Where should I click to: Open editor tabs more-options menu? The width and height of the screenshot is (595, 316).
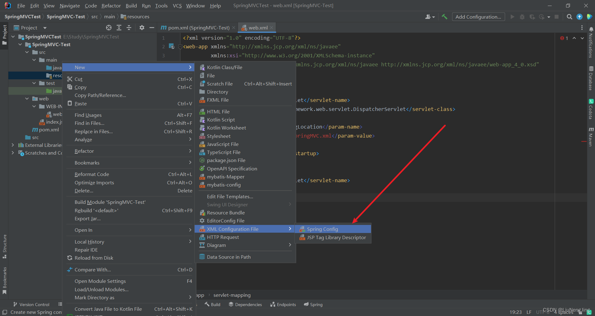pyautogui.click(x=582, y=28)
